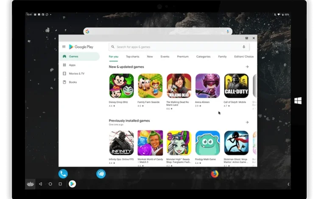Open Family Farm Seaside game icon
The image size is (318, 199).
pyautogui.click(x=150, y=86)
